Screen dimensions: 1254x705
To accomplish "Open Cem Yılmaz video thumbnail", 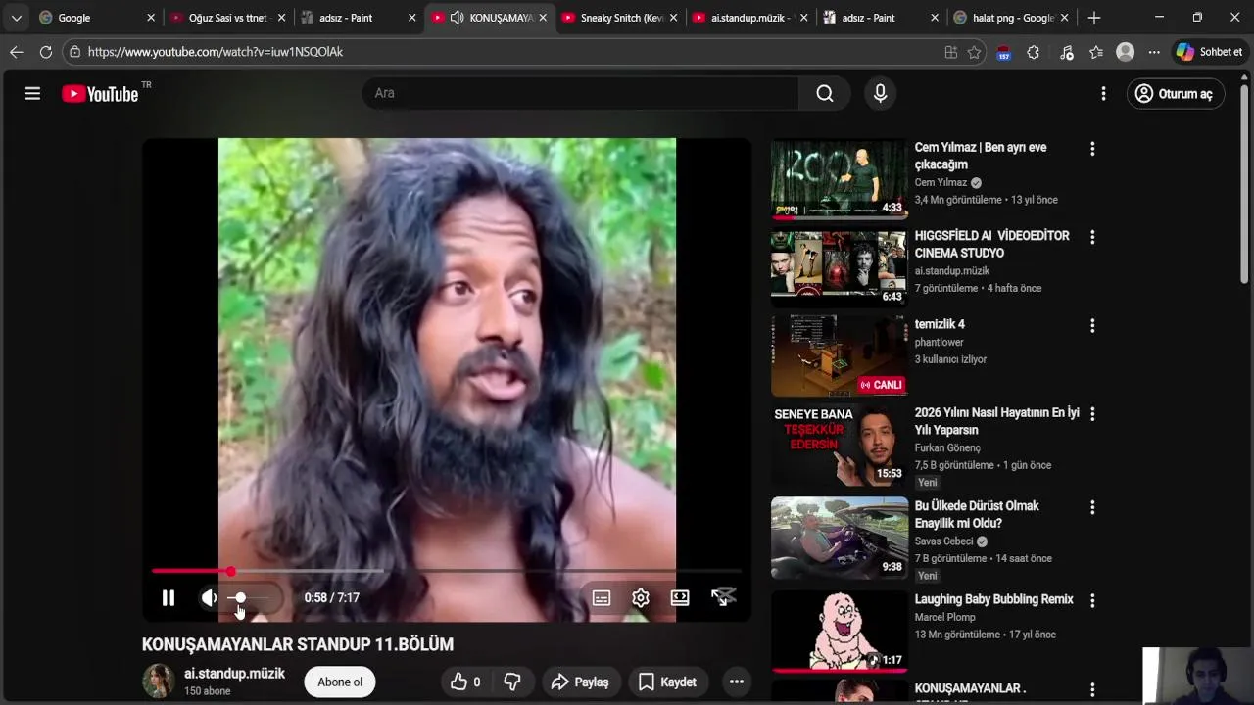I will click(839, 178).
